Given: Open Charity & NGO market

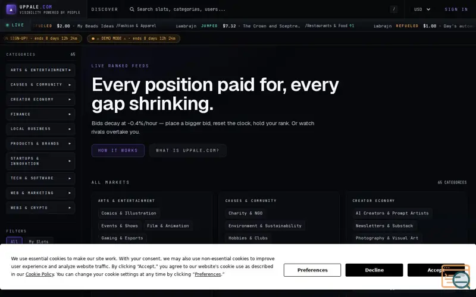Looking at the screenshot, I should (246, 213).
